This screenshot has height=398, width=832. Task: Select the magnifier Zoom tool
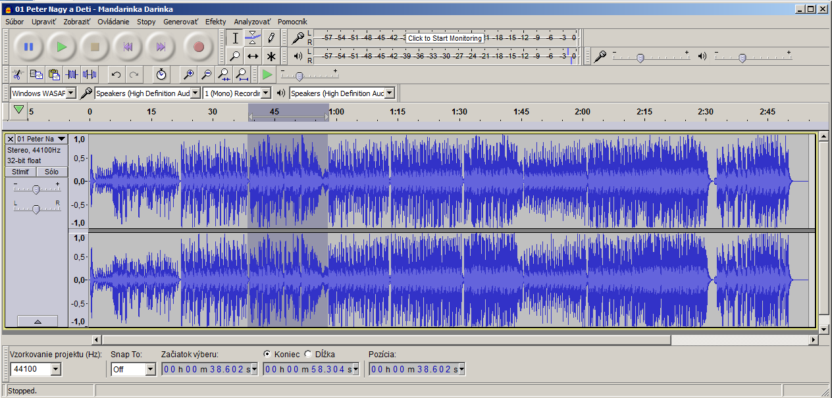click(x=235, y=56)
